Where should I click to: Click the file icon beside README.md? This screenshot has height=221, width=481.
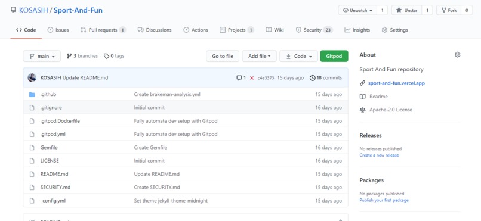pos(32,174)
